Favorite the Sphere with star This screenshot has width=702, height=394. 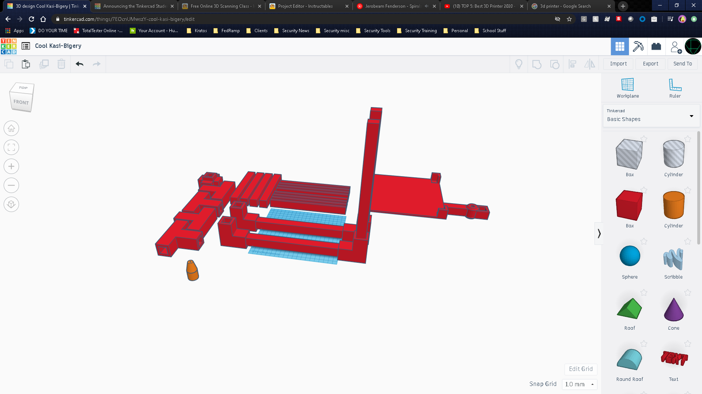tap(644, 241)
